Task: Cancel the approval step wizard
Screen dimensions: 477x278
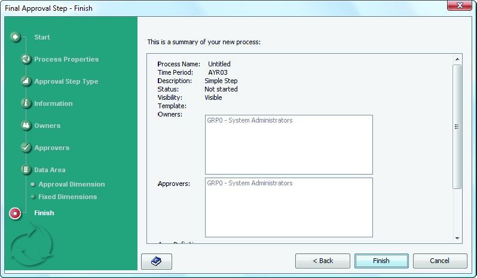Action: pos(439,261)
